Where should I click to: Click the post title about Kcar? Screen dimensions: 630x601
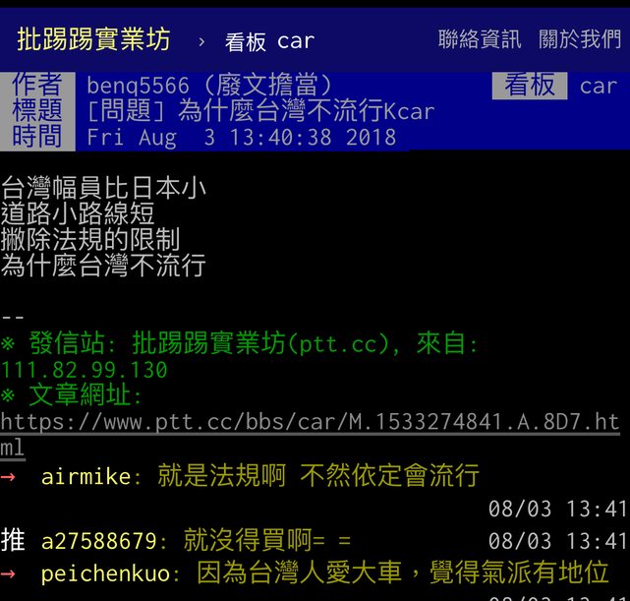click(x=260, y=111)
